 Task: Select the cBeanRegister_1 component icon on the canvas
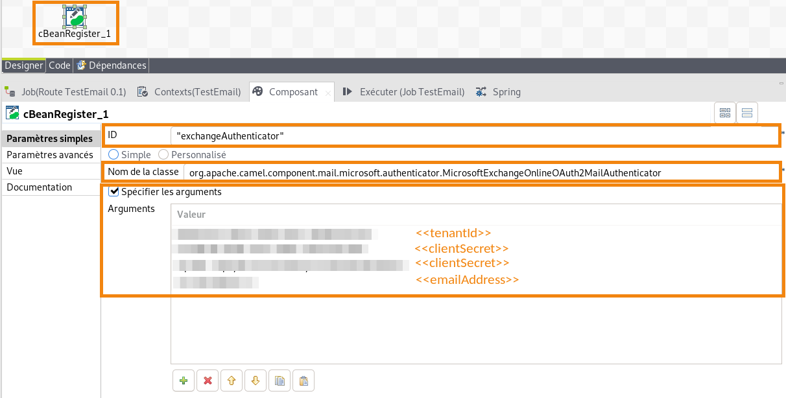[75, 16]
